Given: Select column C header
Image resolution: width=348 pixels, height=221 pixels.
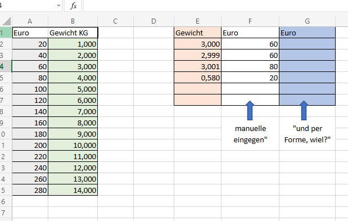Looking at the screenshot, I should point(115,21).
